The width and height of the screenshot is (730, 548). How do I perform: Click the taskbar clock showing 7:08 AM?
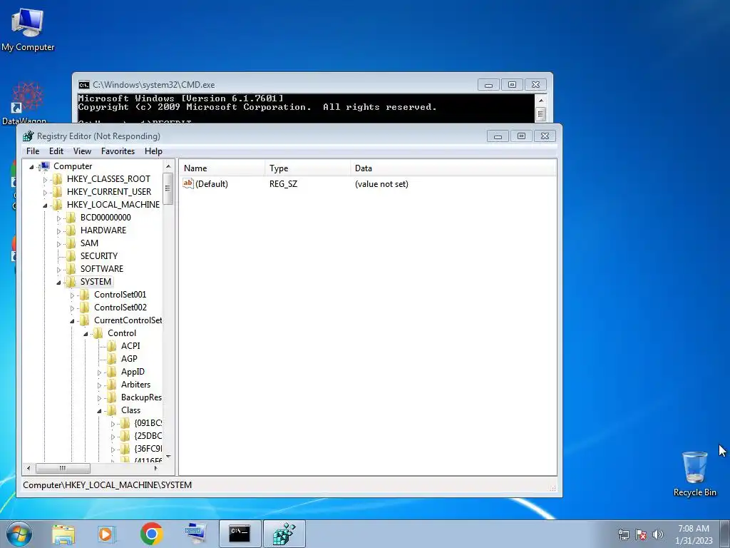click(x=694, y=534)
